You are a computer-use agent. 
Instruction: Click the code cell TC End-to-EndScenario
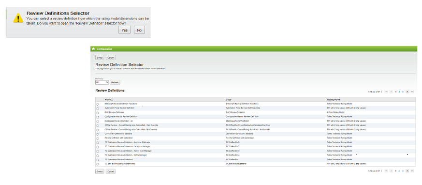(236, 164)
